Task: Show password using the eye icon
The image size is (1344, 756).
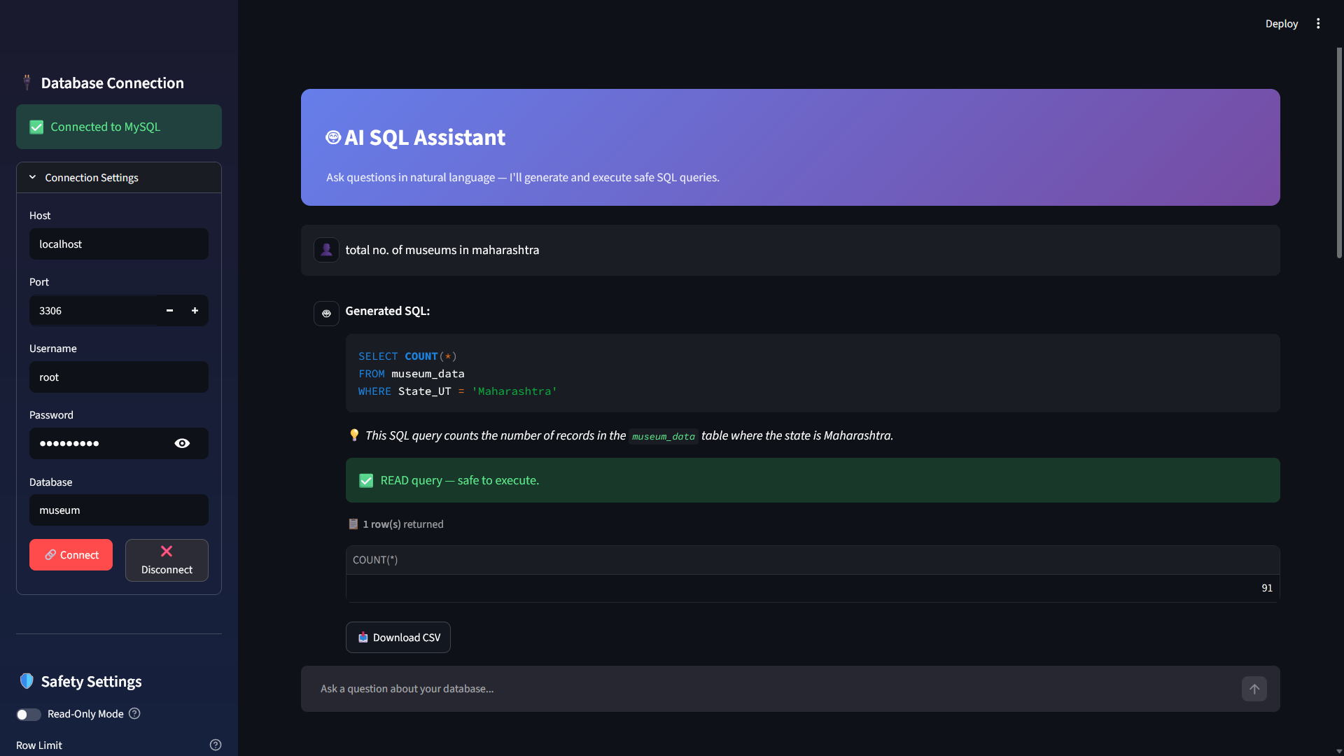Action: pyautogui.click(x=182, y=444)
